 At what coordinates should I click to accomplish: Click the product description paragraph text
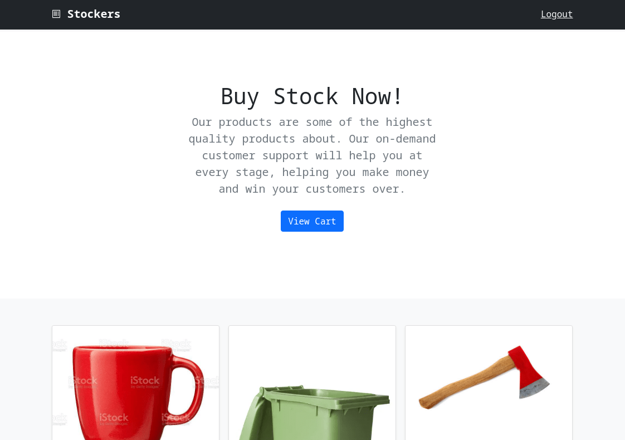[312, 155]
